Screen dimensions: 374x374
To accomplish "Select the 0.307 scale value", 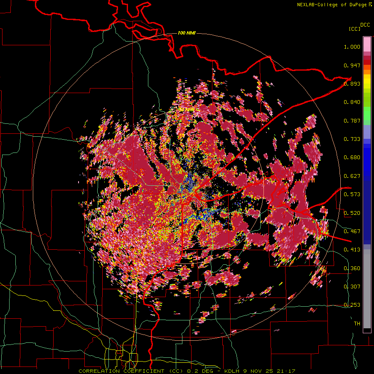I will [x=352, y=287].
